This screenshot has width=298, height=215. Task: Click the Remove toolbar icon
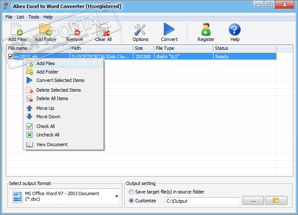pyautogui.click(x=74, y=30)
